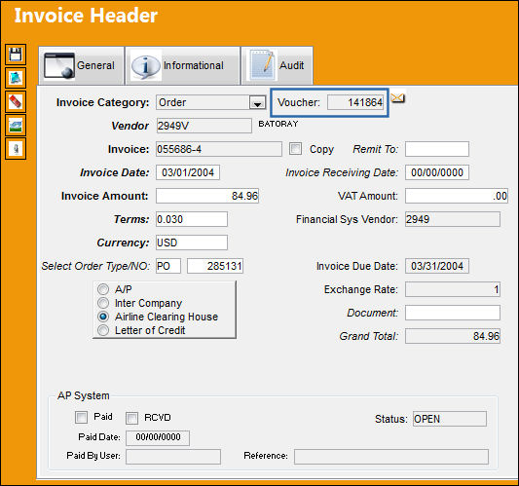Click the VAT Amount field

457,196
